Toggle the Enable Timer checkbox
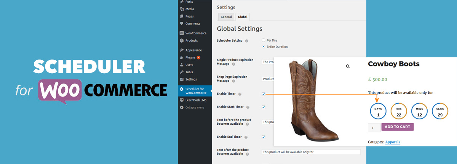Screen dimensions: 457x164 coord(264,94)
